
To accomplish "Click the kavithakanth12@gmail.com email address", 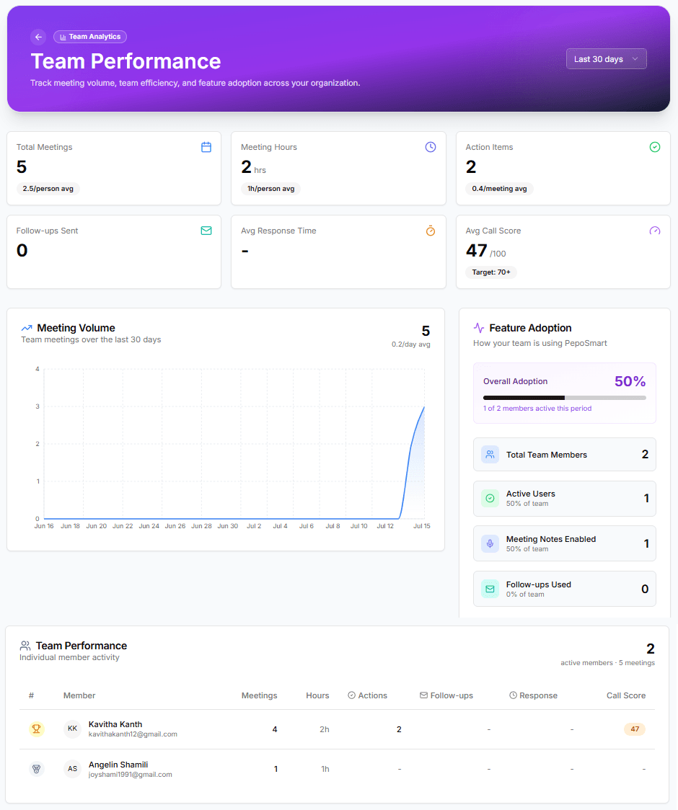I will tap(133, 734).
